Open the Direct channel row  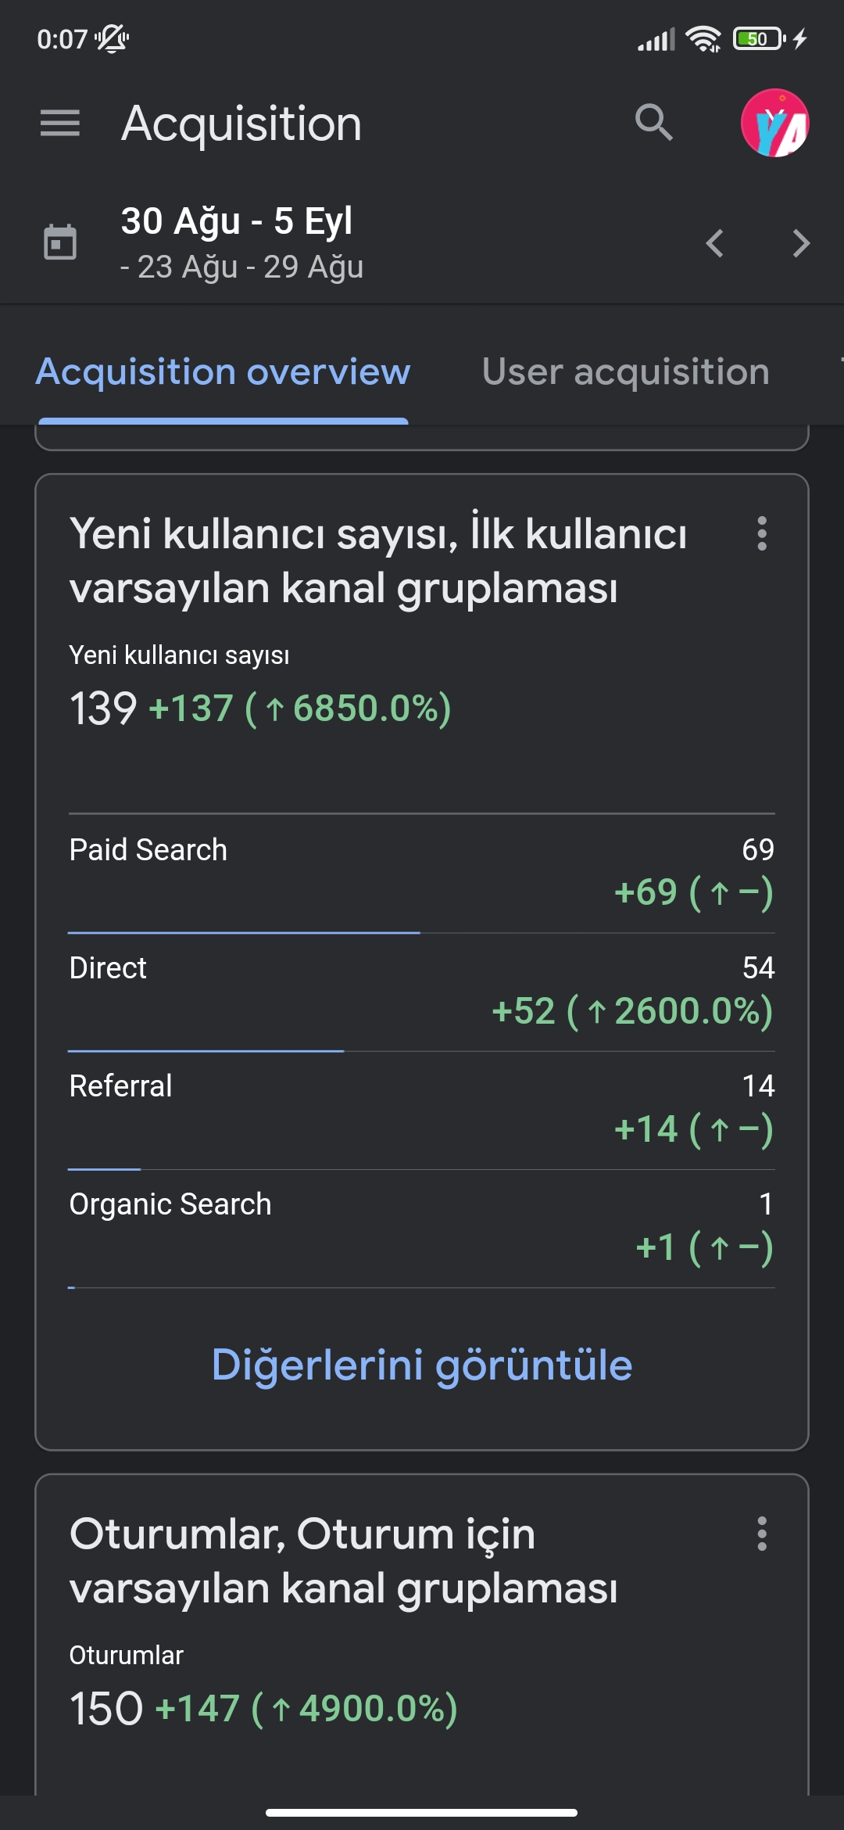click(422, 992)
